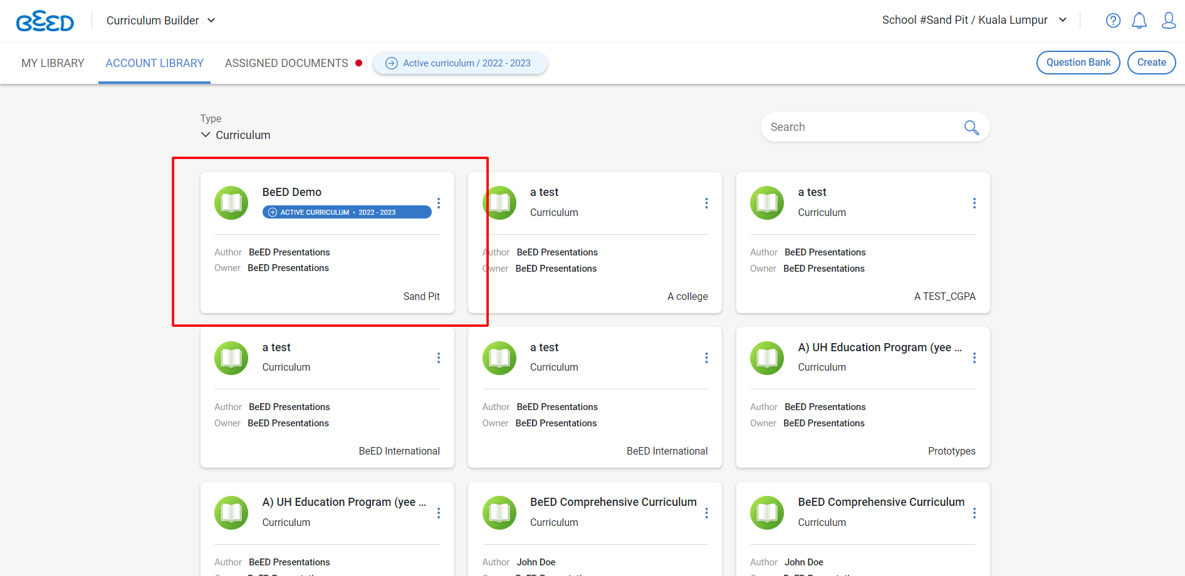Click book icon on Prototypes card
Viewport: 1185px width, 576px height.
pos(767,357)
